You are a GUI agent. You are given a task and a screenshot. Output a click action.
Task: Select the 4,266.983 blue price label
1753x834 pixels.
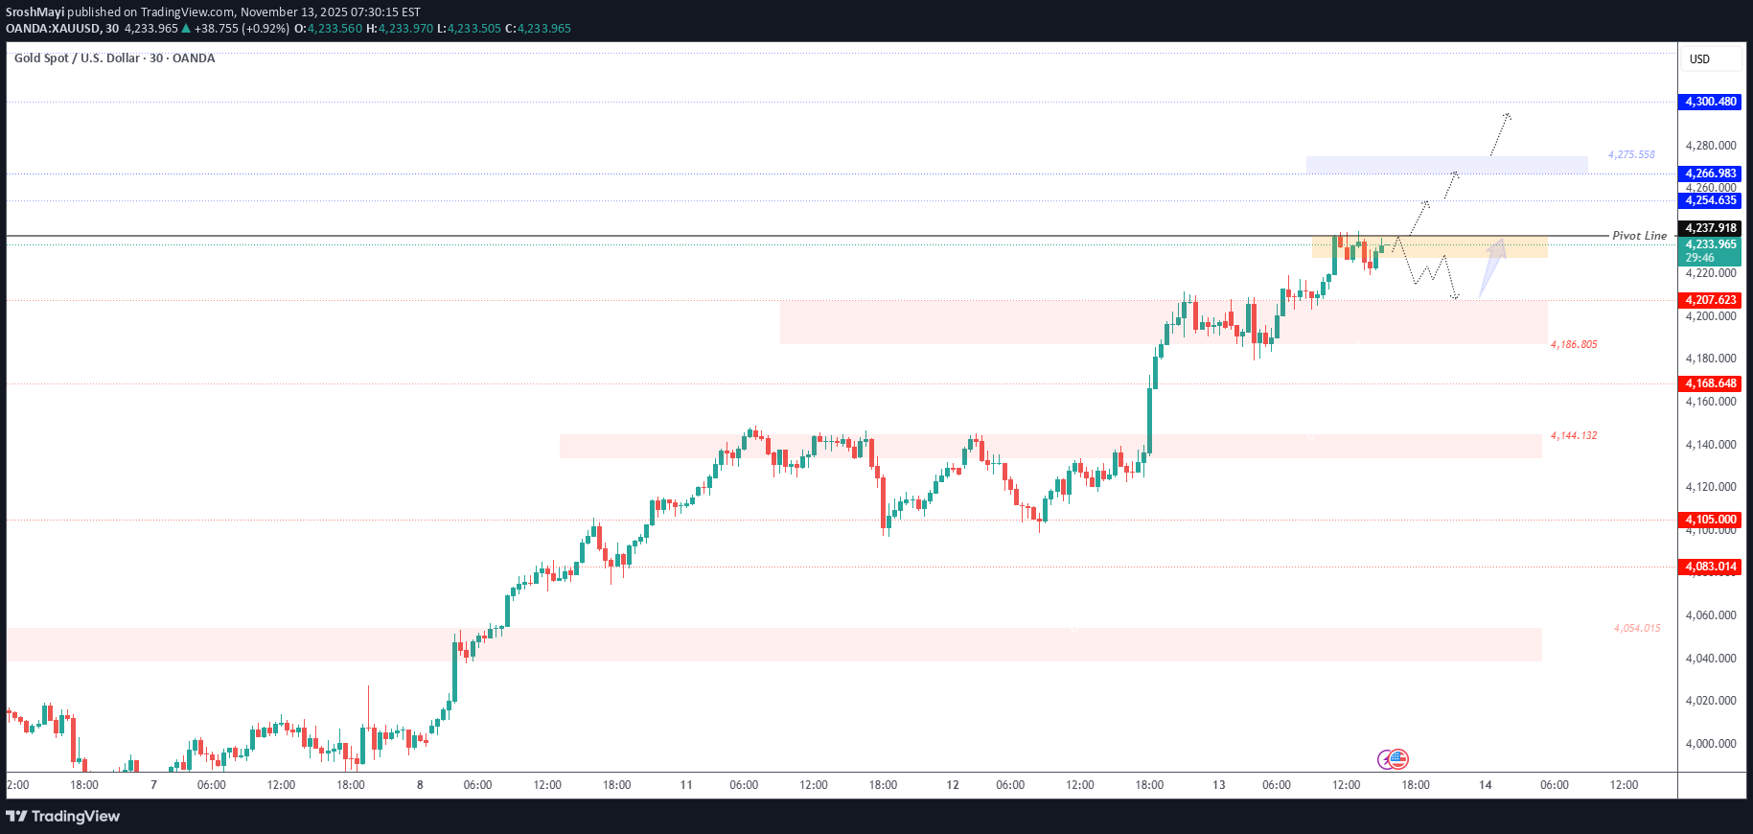(x=1710, y=174)
